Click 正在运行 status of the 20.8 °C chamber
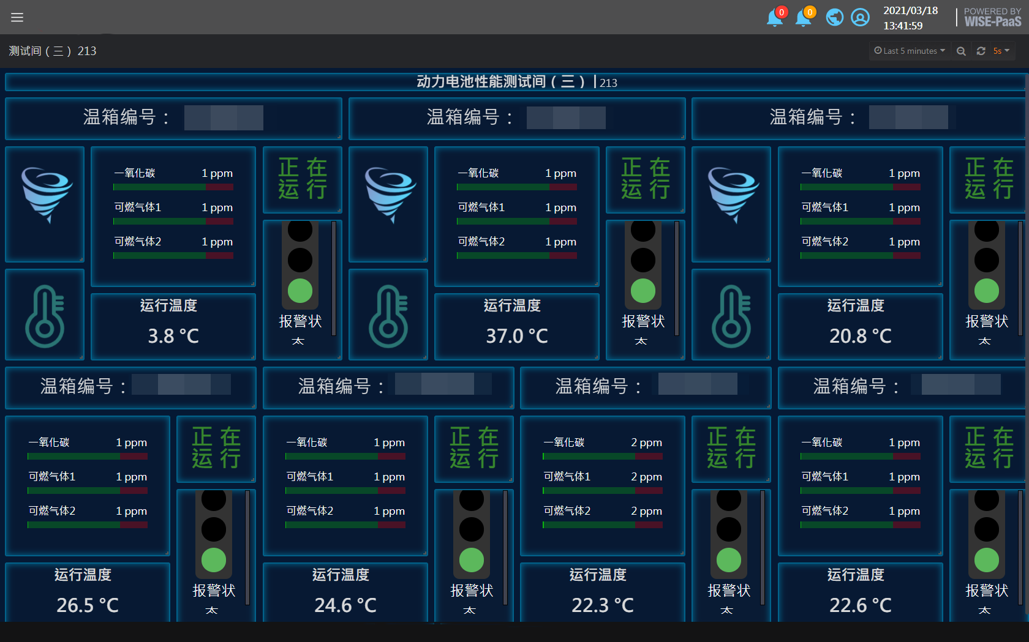This screenshot has width=1029, height=642. point(989,178)
